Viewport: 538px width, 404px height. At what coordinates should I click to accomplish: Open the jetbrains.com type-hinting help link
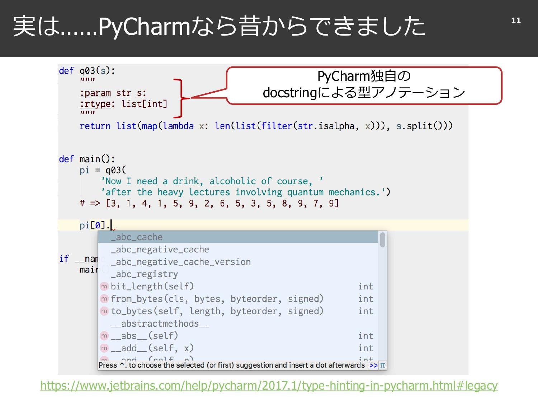[x=268, y=386]
